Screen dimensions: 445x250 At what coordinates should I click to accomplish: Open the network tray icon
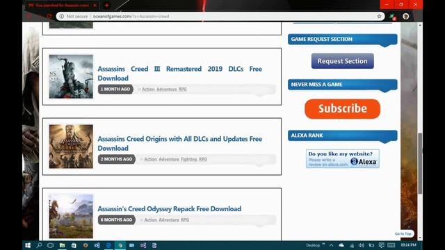352,245
